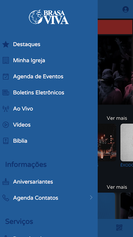Image resolution: width=133 pixels, height=237 pixels.
Task: Open the QR code scanner icon
Action: click(x=119, y=228)
